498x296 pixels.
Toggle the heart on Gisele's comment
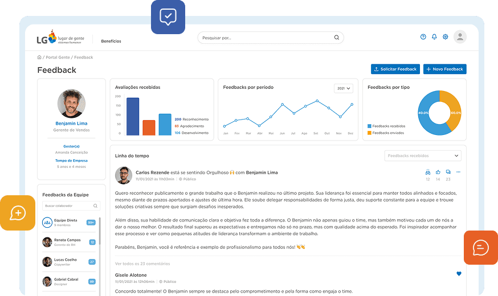point(459,274)
